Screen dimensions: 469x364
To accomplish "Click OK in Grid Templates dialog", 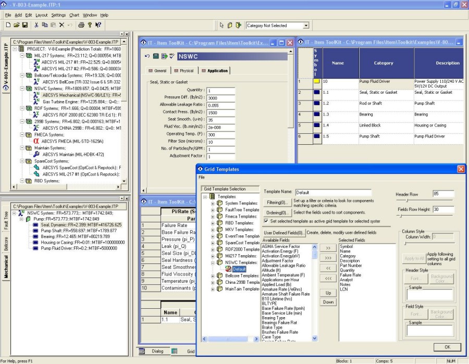I will 447,347.
